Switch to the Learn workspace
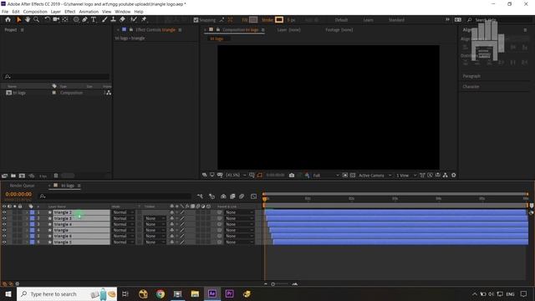The image size is (535, 301). (368, 20)
